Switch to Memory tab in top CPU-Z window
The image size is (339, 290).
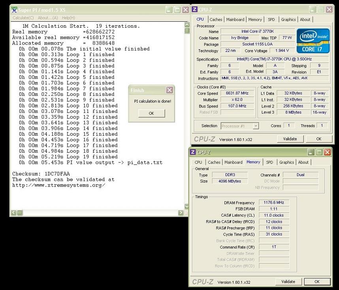coord(255,19)
